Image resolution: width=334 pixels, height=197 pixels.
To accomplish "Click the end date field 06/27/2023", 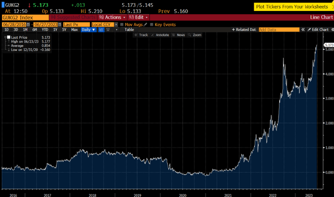I will [x=45, y=24].
